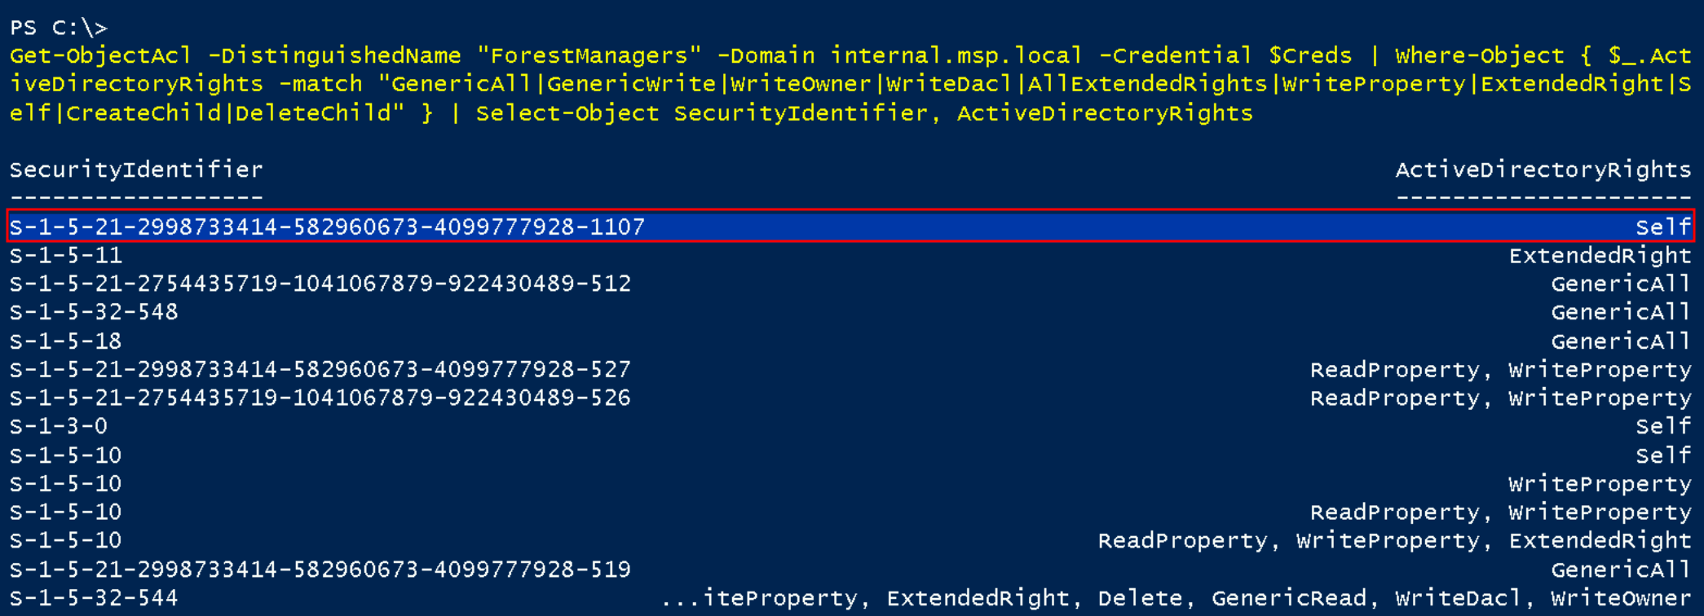Select the S-1-5-11 security identifier
Screen dimensions: 1704x616
66,256
